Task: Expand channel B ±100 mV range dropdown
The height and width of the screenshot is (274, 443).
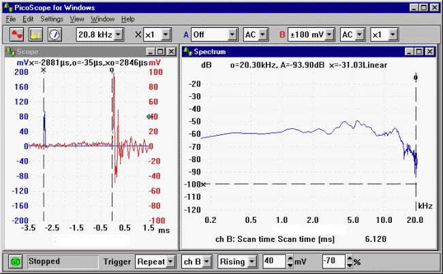Action: point(329,34)
